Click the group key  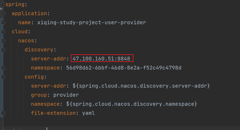pyautogui.click(x=39, y=95)
